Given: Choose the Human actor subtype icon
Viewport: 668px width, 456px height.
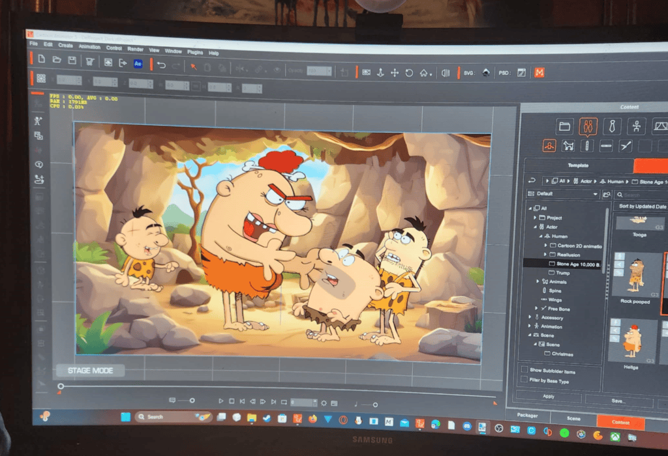Looking at the screenshot, I should click(x=549, y=146).
